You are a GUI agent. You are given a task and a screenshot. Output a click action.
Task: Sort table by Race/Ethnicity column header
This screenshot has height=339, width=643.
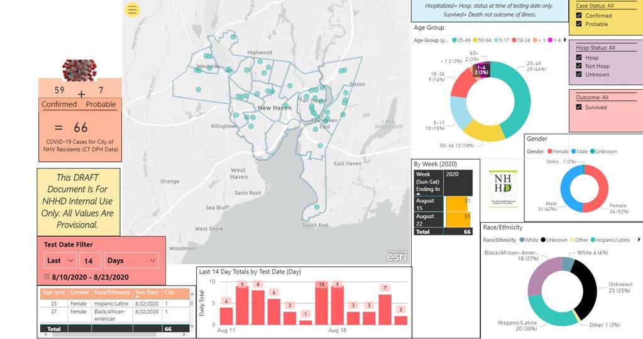tap(112, 293)
